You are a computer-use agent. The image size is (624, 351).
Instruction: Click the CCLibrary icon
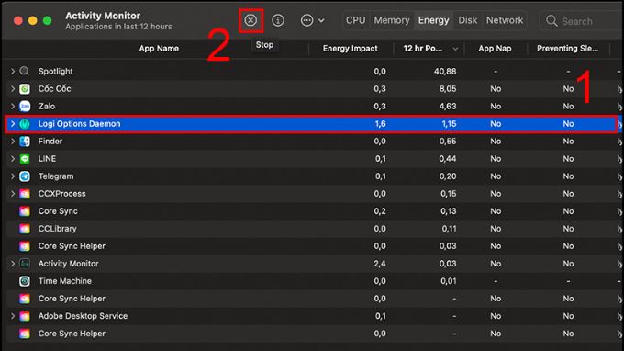[25, 229]
